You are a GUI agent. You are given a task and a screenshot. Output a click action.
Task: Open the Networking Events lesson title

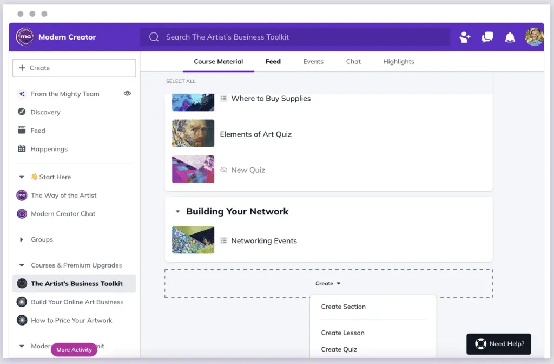[x=264, y=240]
